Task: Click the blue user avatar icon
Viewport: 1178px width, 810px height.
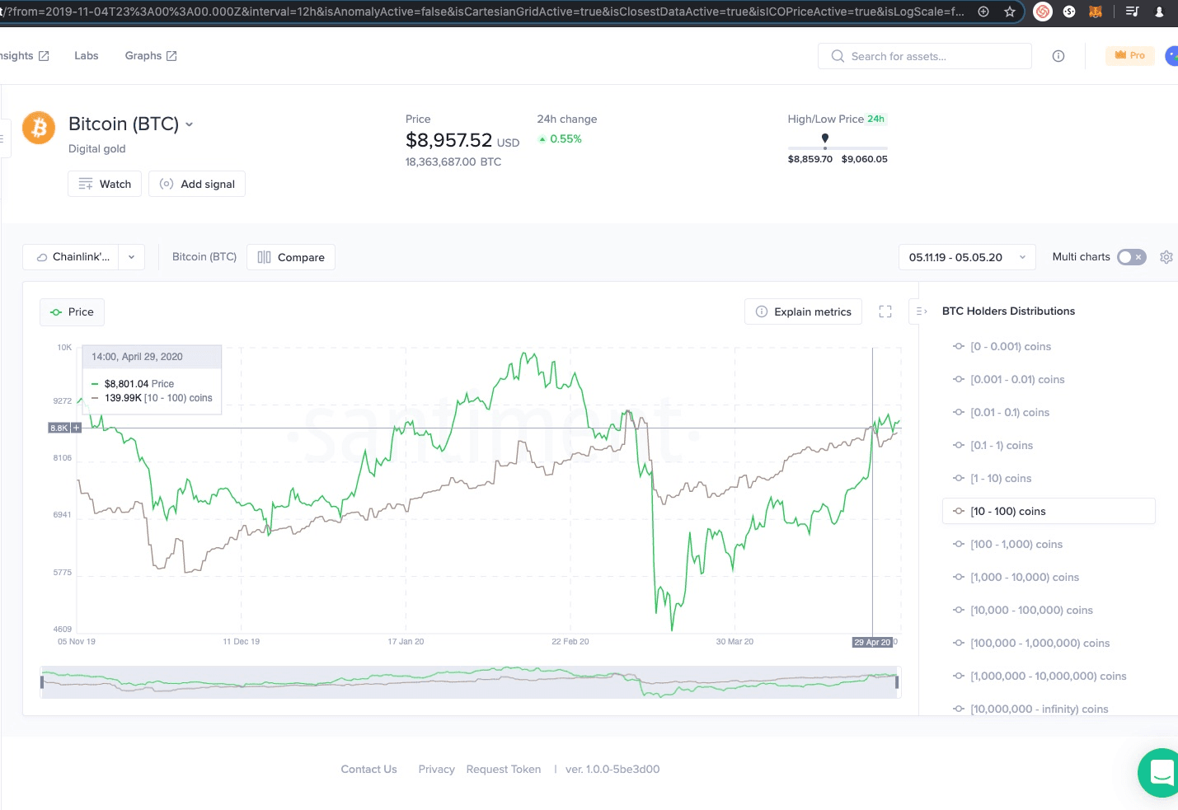Action: pyautogui.click(x=1171, y=55)
